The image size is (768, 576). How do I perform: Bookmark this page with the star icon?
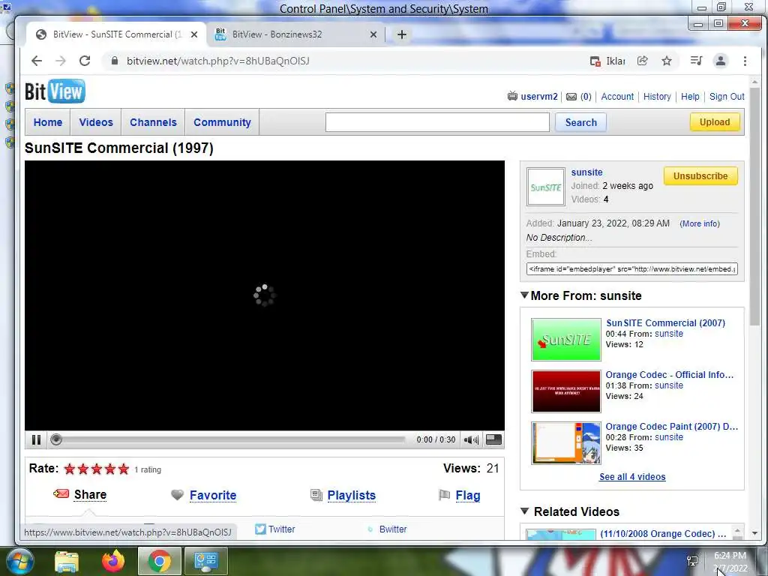coord(667,61)
